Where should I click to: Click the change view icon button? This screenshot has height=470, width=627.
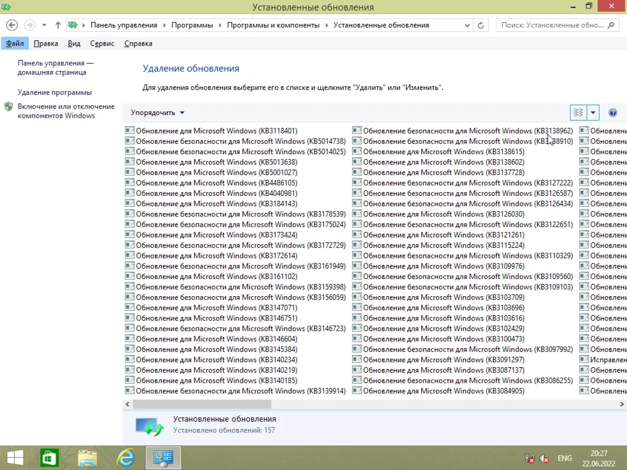(579, 113)
